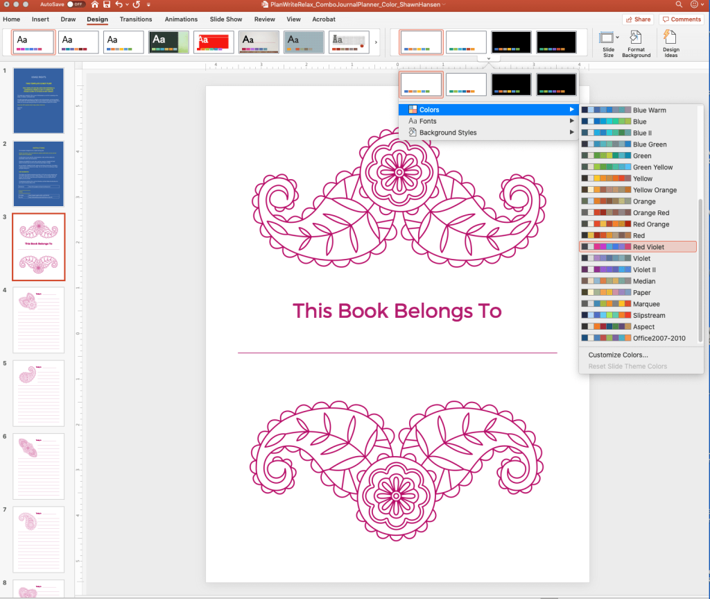Select first white variant in dropdown panel
Image resolution: width=710 pixels, height=599 pixels.
421,85
